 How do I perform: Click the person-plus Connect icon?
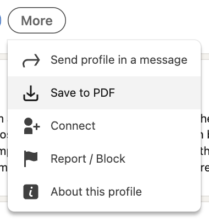click(x=31, y=126)
